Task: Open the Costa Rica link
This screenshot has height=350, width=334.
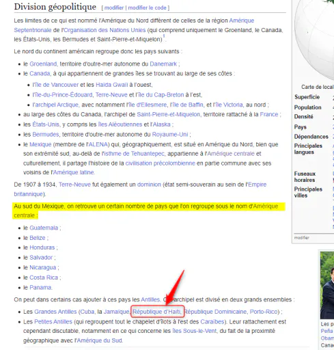Action: click(44, 278)
